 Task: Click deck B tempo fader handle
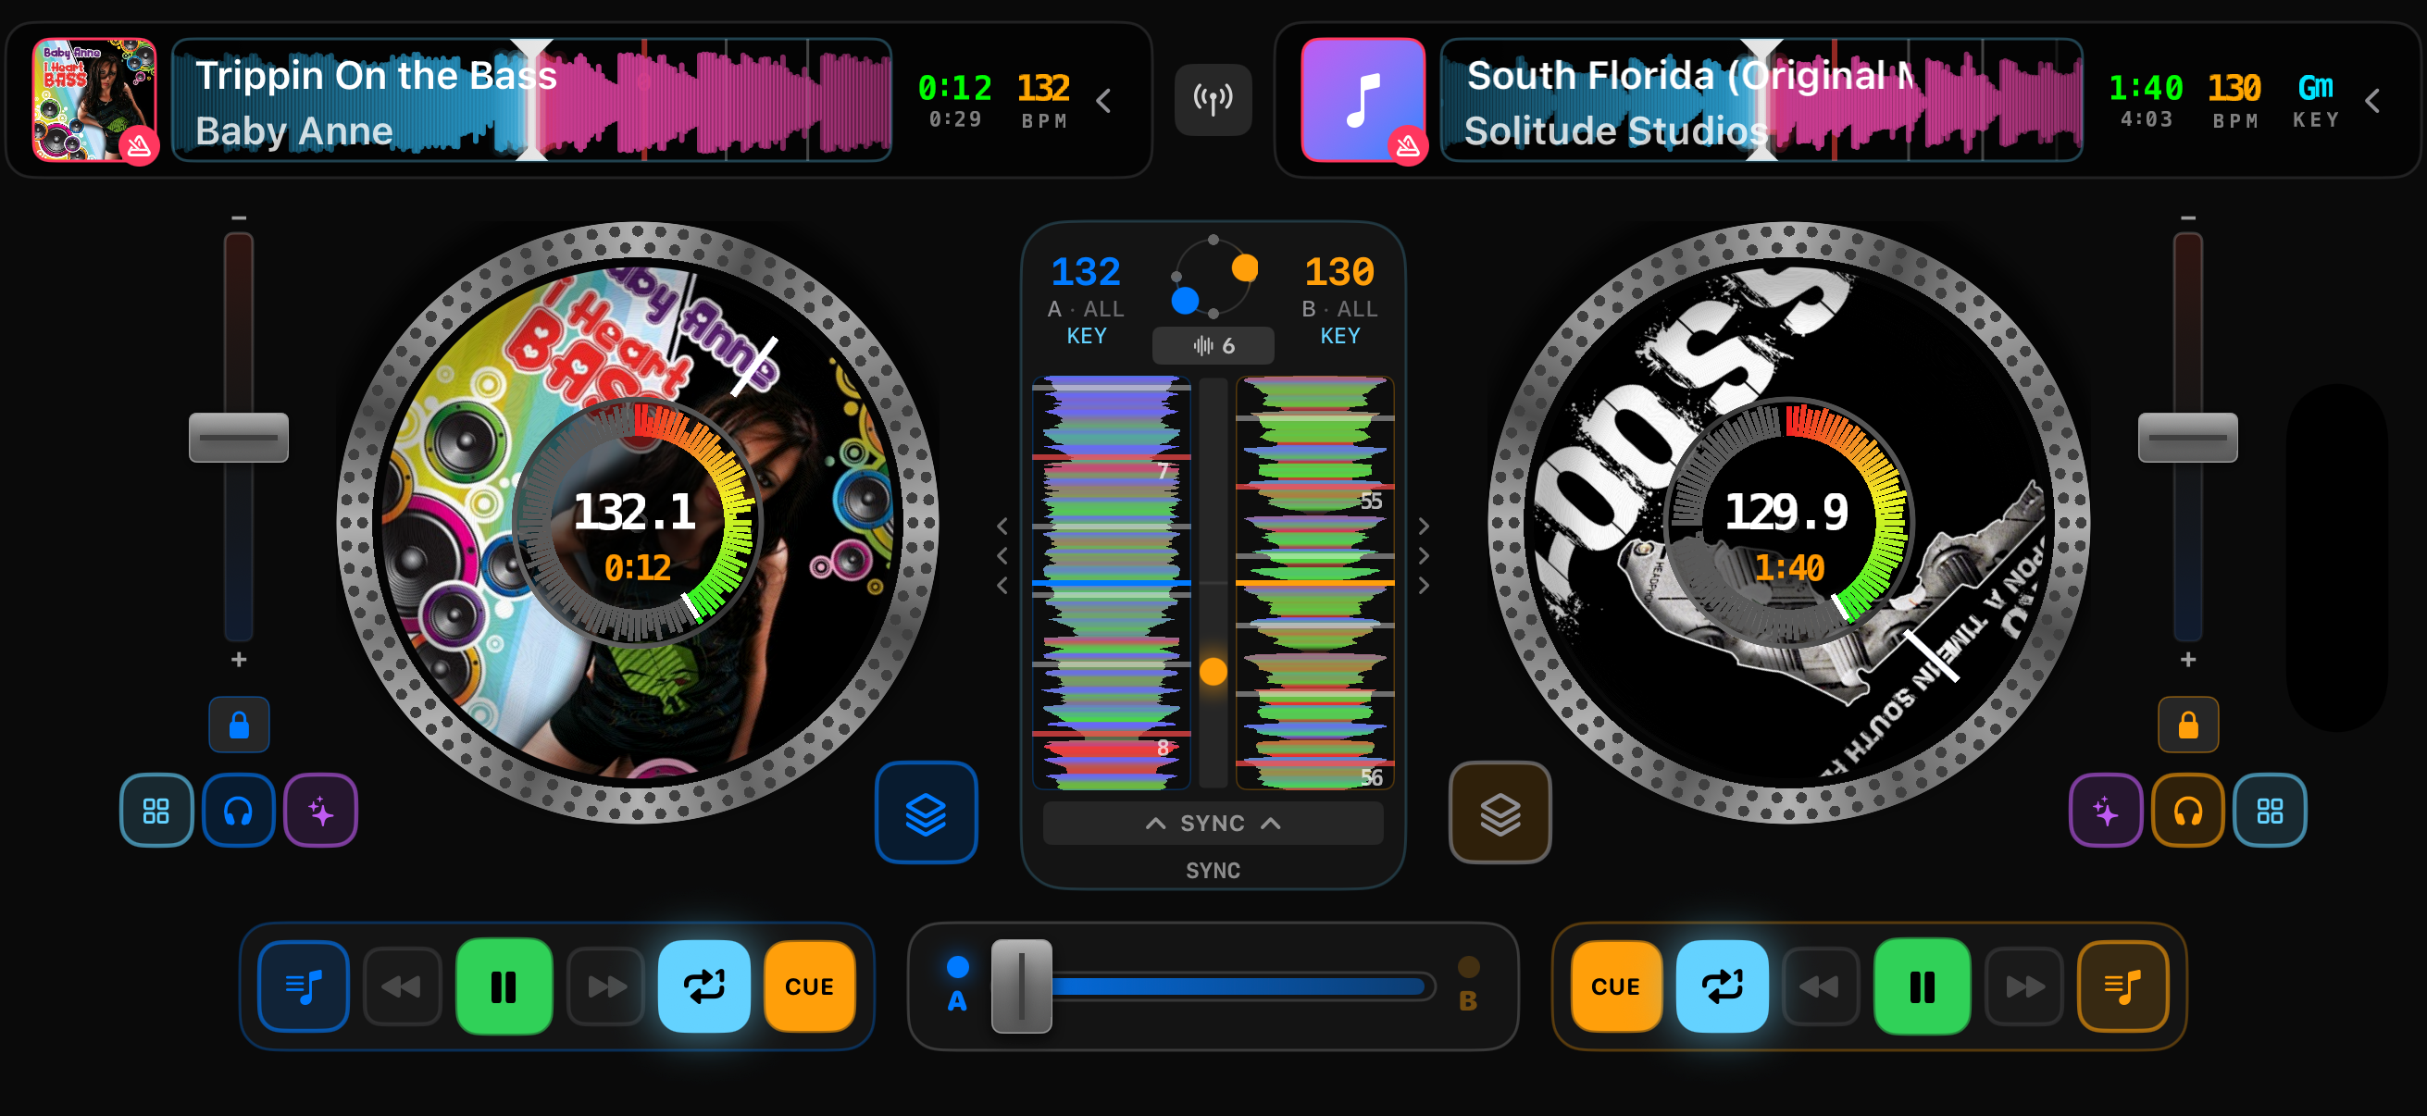2187,437
